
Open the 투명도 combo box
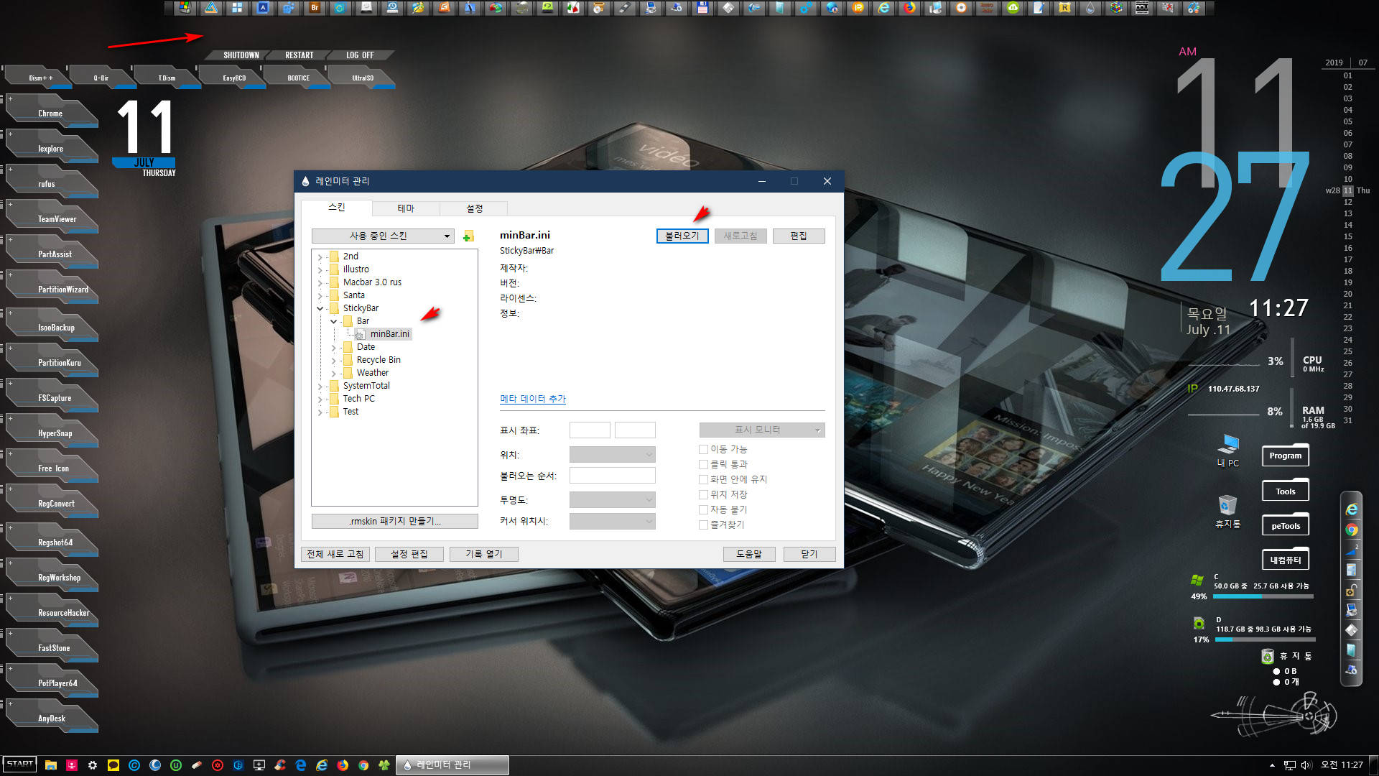(x=612, y=499)
